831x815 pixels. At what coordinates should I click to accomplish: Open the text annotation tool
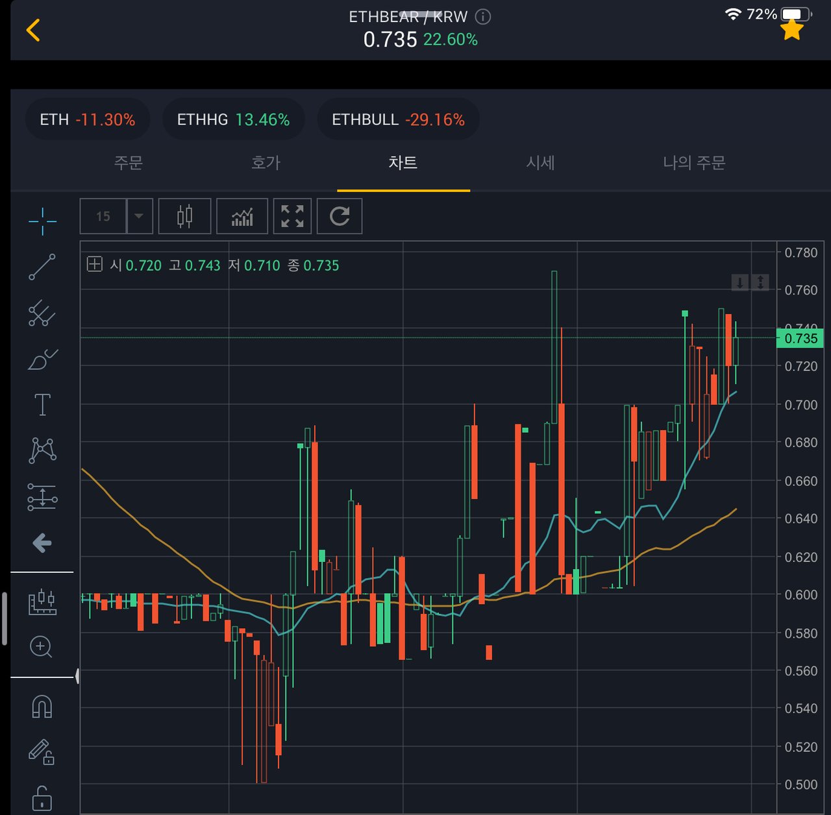(x=42, y=404)
